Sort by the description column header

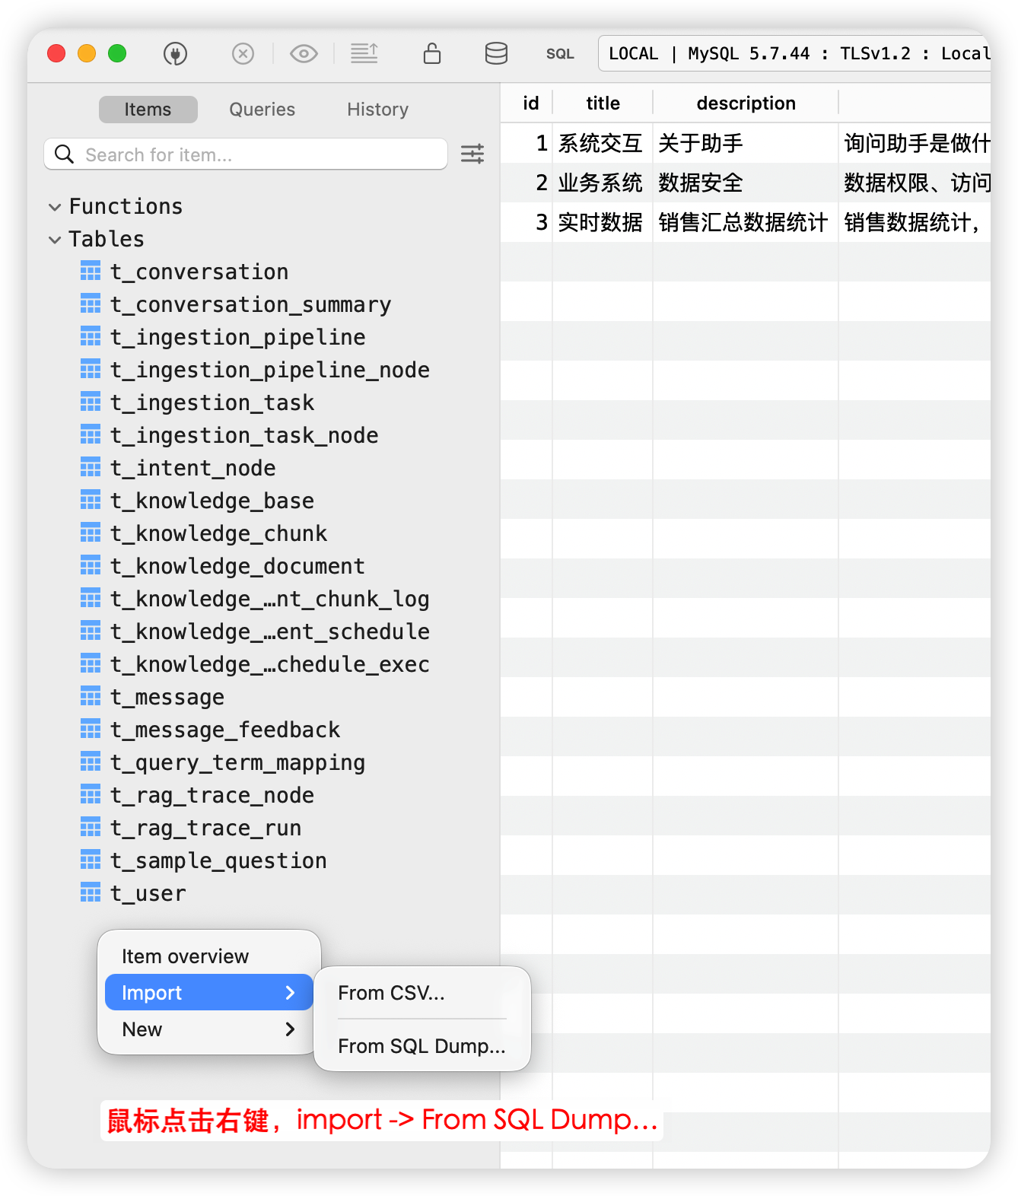click(x=746, y=103)
